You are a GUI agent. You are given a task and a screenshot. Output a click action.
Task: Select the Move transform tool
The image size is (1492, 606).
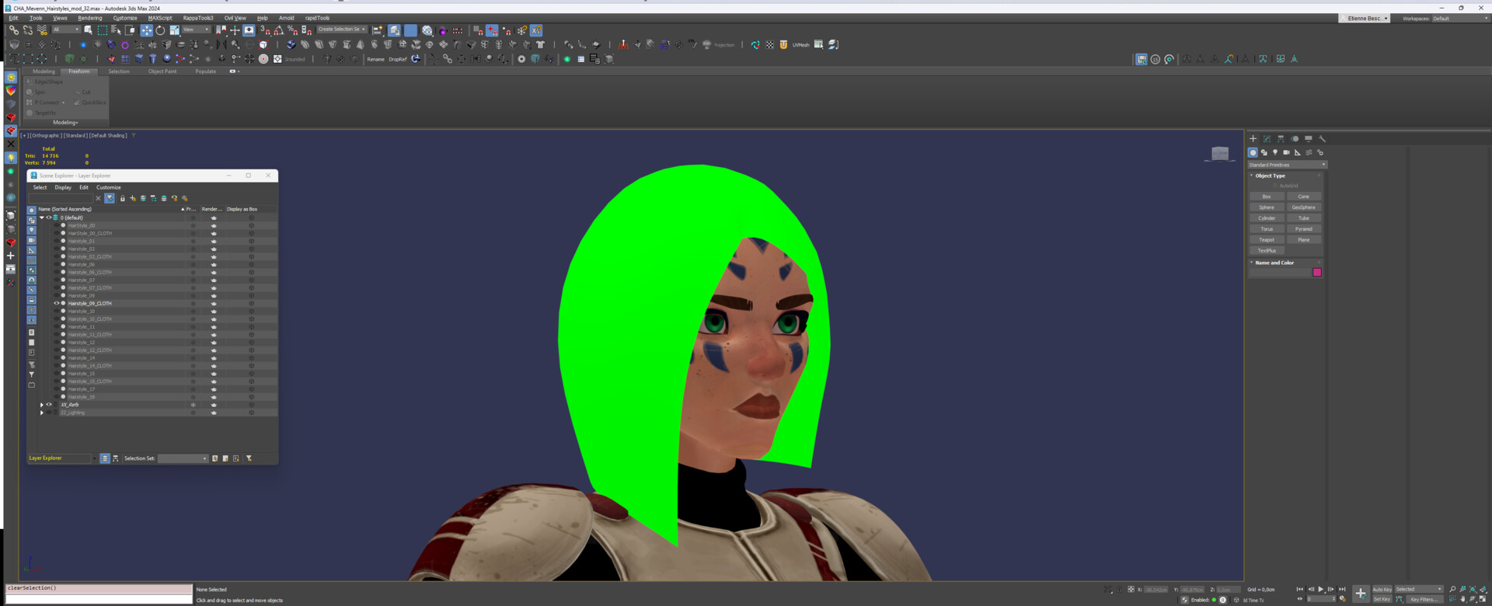click(x=146, y=30)
